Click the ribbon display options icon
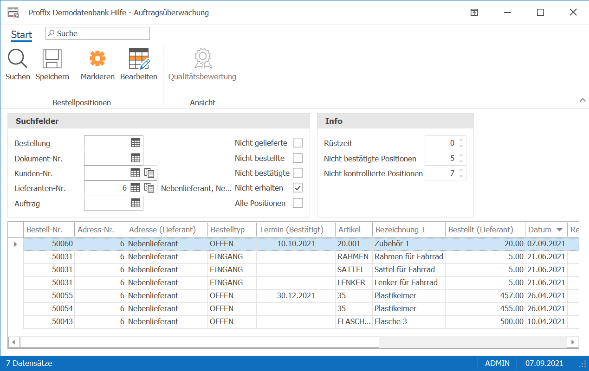 (x=474, y=13)
